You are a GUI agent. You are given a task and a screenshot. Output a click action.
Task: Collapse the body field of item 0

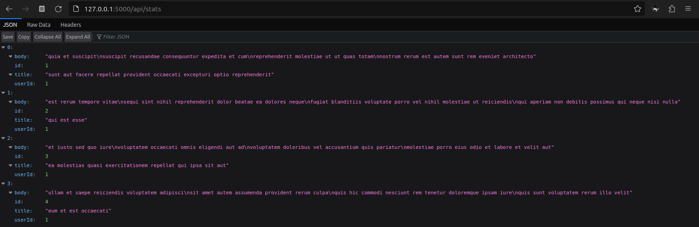tap(10, 56)
